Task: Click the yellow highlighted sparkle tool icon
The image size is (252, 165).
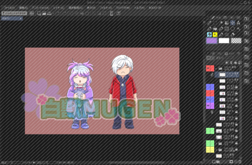Action: [215, 34]
